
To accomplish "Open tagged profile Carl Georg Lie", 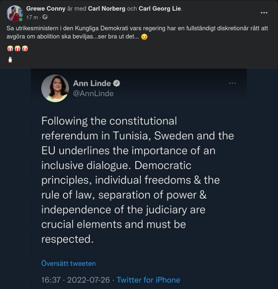I will 160,9.
